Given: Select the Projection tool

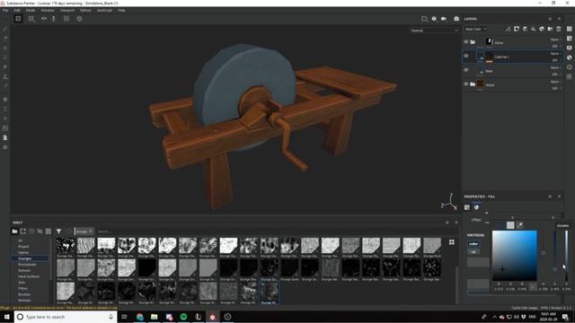Looking at the screenshot, I should pyautogui.click(x=5, y=48).
